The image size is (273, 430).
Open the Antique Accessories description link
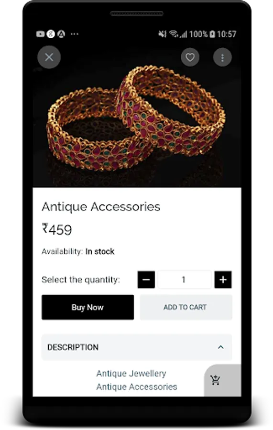[x=137, y=387]
